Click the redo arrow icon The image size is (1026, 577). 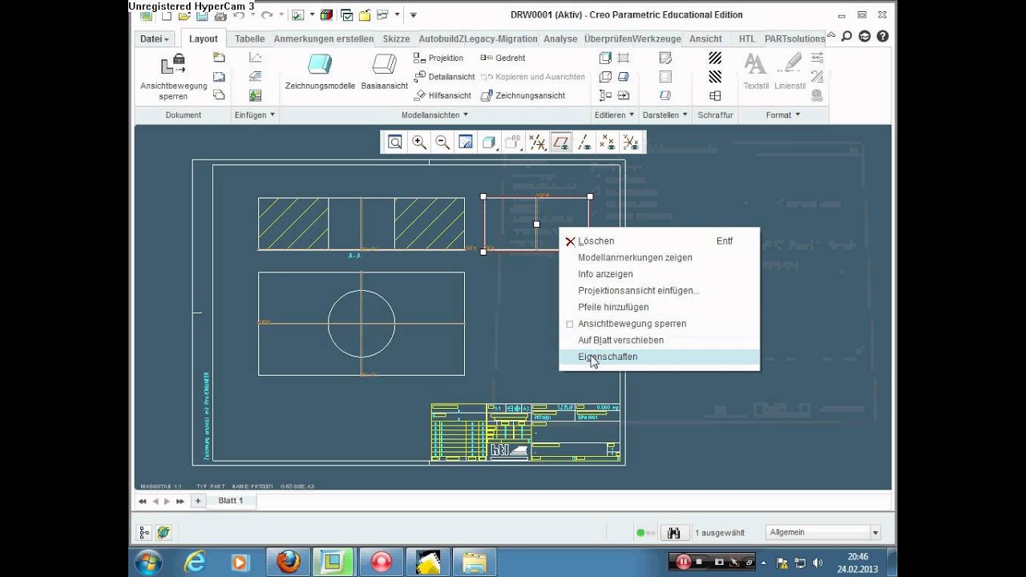266,15
